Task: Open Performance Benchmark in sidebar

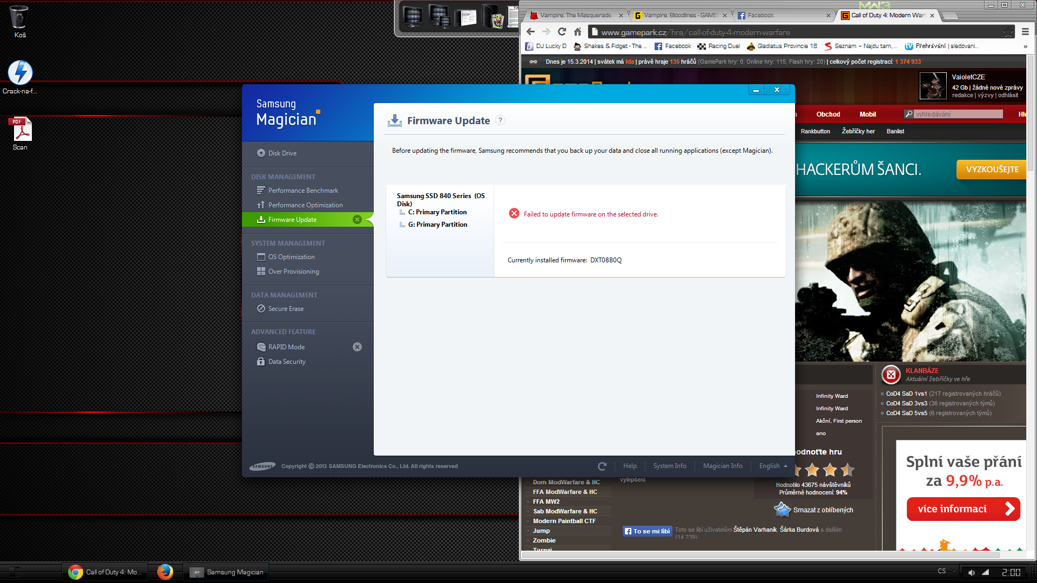Action: tap(302, 191)
